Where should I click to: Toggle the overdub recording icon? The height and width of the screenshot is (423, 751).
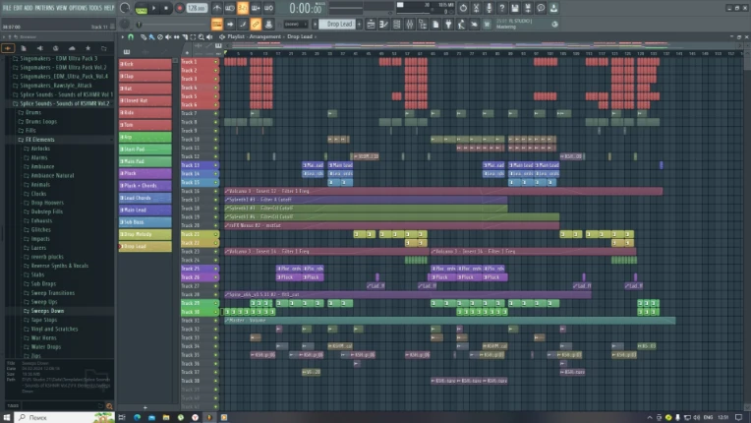click(x=256, y=8)
